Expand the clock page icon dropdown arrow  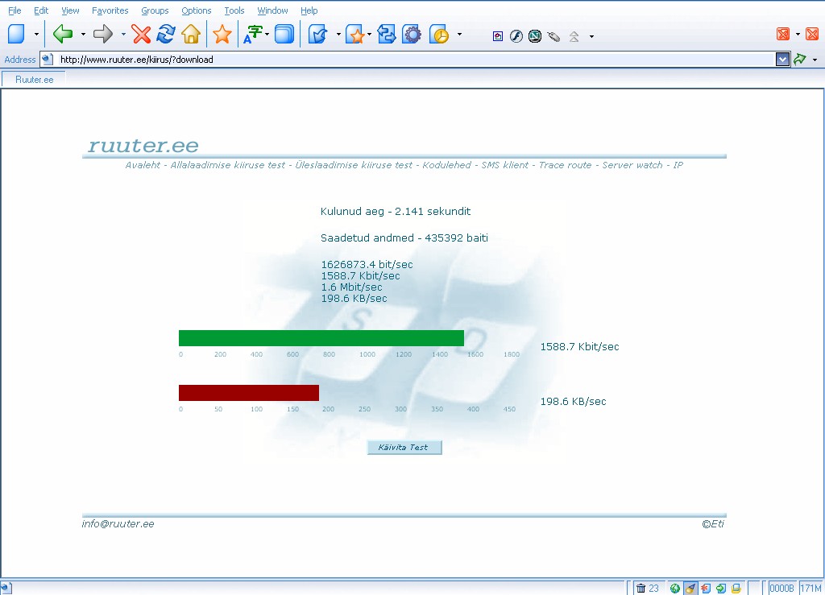[459, 35]
